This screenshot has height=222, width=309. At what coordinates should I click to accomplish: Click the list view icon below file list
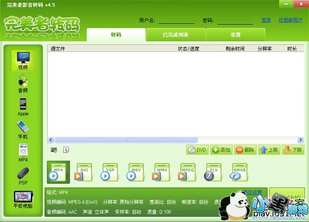click(x=54, y=150)
